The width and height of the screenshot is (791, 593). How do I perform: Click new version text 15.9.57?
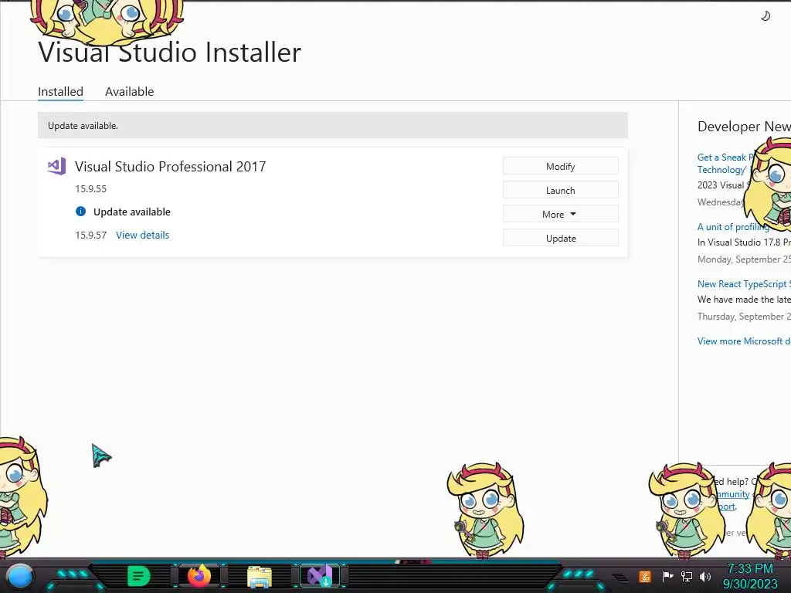[91, 235]
